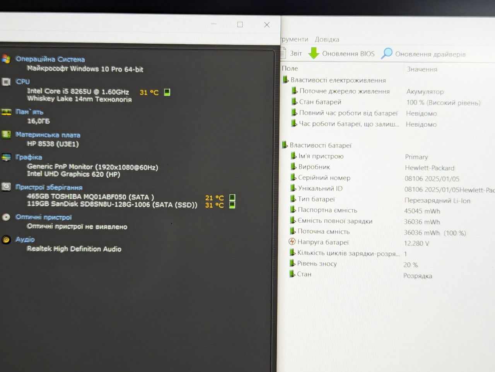Click the Аудіо speaker icon
This screenshot has height=372, width=495.
6,240
